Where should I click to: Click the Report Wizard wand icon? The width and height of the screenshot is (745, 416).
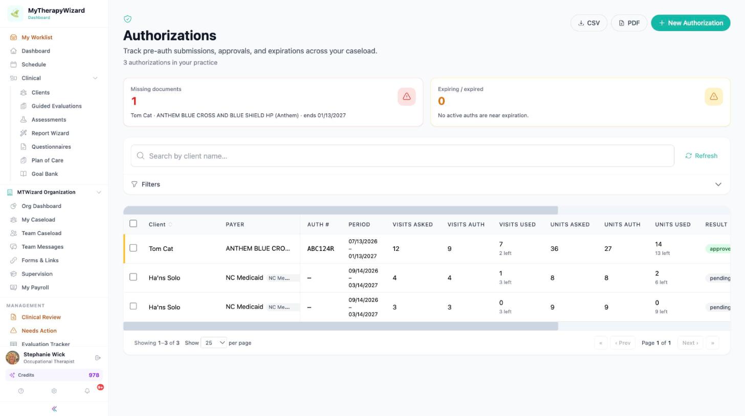click(24, 133)
